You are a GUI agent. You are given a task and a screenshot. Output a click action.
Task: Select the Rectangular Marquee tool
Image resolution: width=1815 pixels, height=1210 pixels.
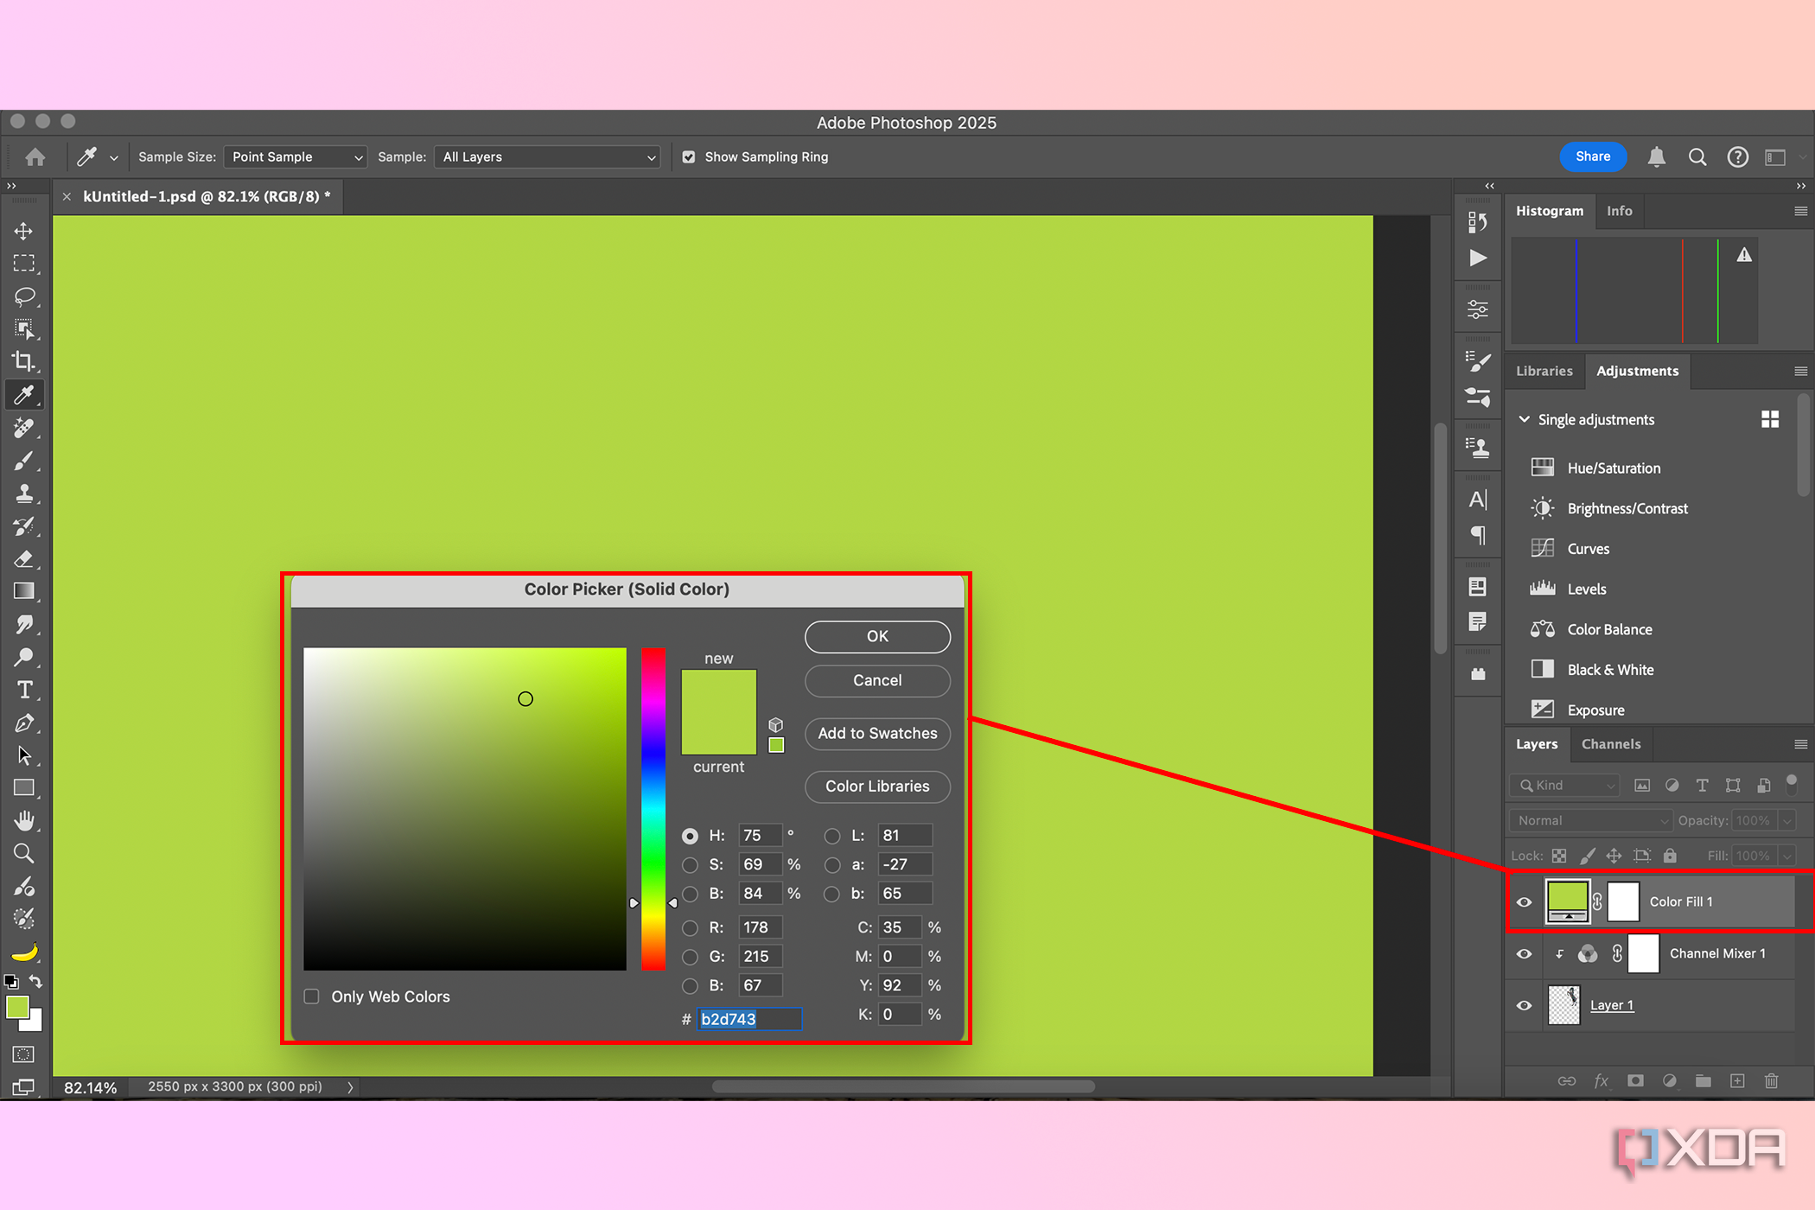coord(24,264)
